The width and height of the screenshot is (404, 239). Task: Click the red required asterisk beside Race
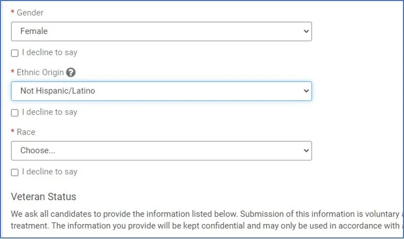click(x=12, y=131)
